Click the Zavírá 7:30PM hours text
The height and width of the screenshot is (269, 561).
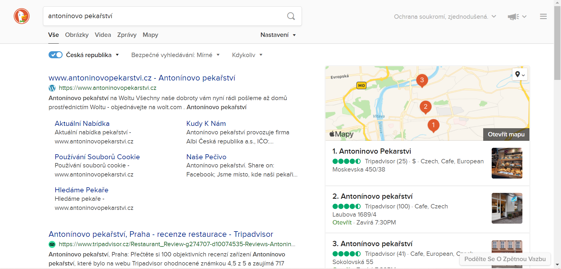pos(376,222)
